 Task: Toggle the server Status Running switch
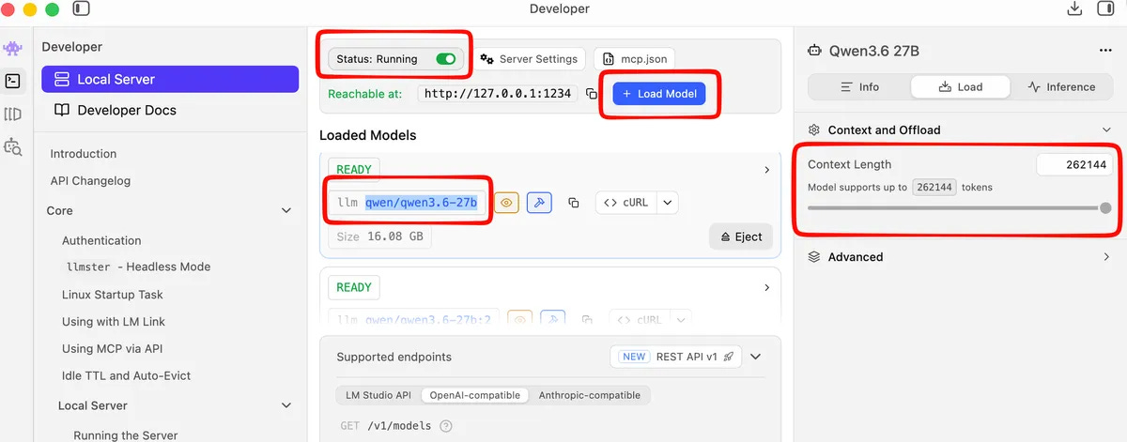(446, 59)
